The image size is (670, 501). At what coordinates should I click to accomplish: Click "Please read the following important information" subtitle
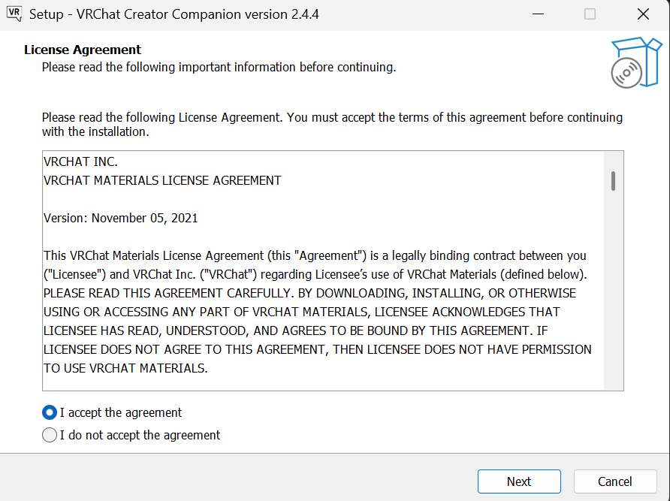(219, 68)
